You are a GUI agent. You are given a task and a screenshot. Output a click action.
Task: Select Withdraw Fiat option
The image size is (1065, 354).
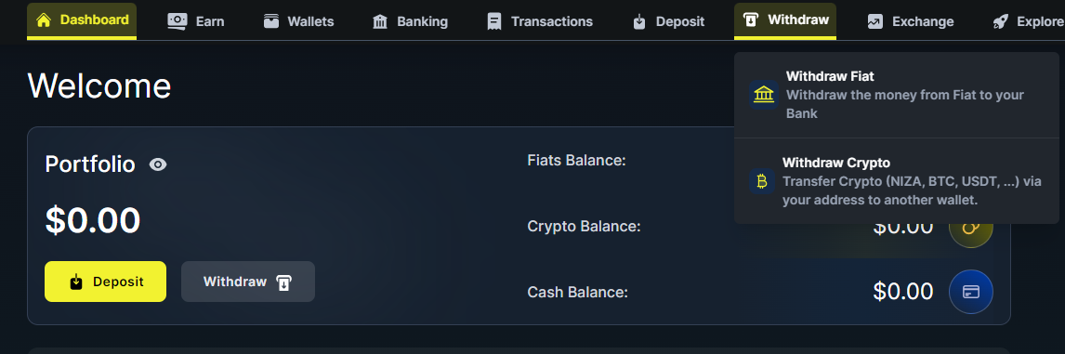click(x=897, y=95)
